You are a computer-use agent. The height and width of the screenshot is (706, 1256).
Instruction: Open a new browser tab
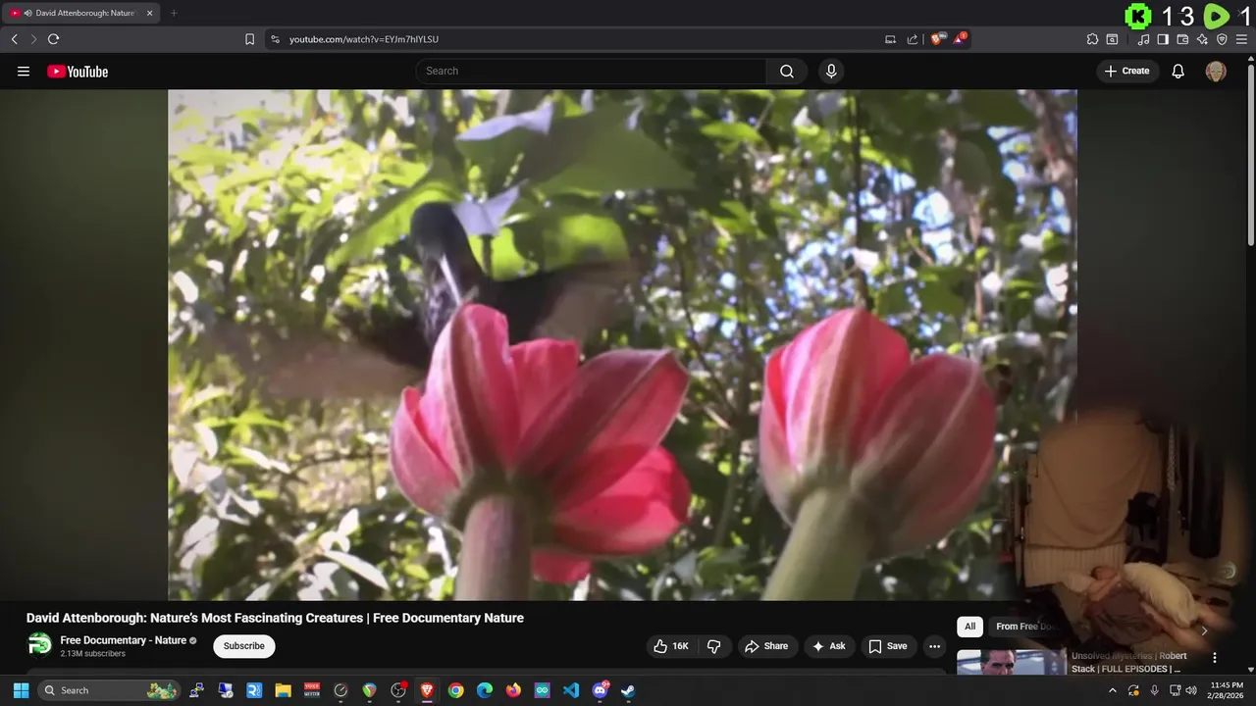174,13
